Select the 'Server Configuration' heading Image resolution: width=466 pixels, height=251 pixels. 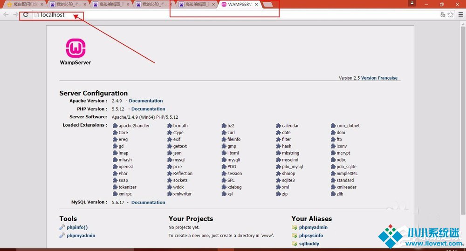[x=93, y=93]
